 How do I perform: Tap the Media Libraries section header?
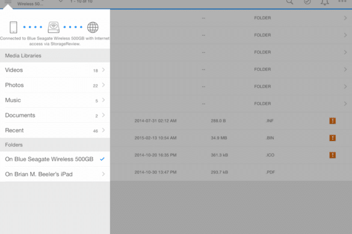pyautogui.click(x=55, y=56)
